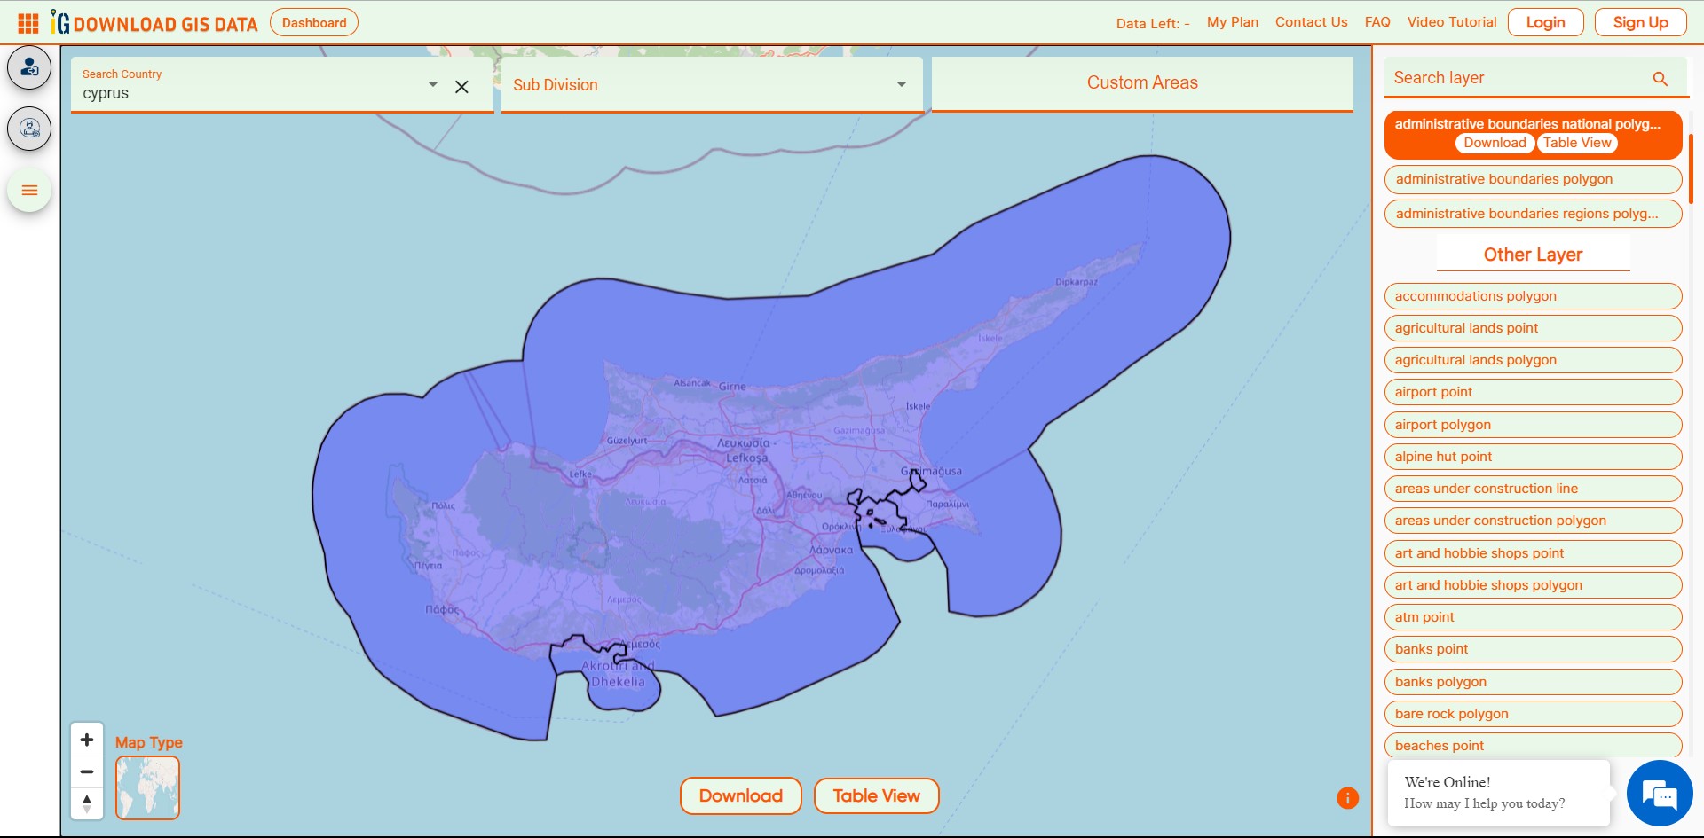Switch to the Custom Areas tab
The image size is (1704, 838).
click(x=1141, y=82)
